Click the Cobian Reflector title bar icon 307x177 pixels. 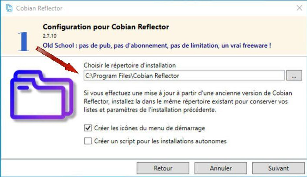7,8
